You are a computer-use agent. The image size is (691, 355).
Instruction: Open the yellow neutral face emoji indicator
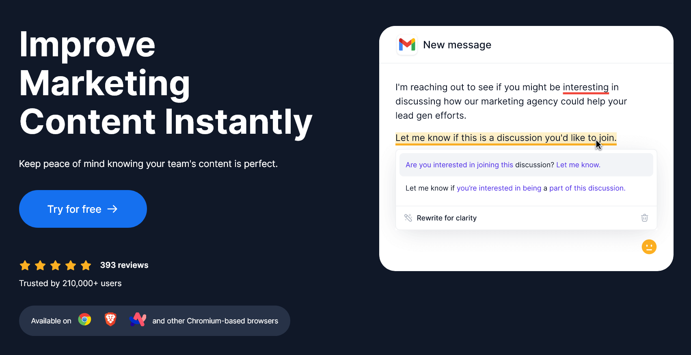click(649, 247)
